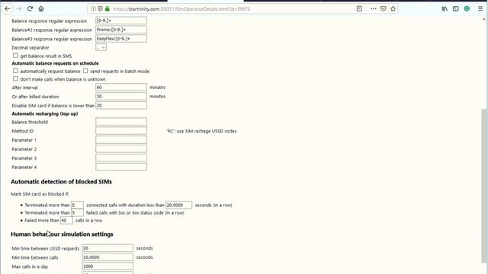Click the Parameter 4 input field
The height and width of the screenshot is (274, 488).
click(121, 167)
